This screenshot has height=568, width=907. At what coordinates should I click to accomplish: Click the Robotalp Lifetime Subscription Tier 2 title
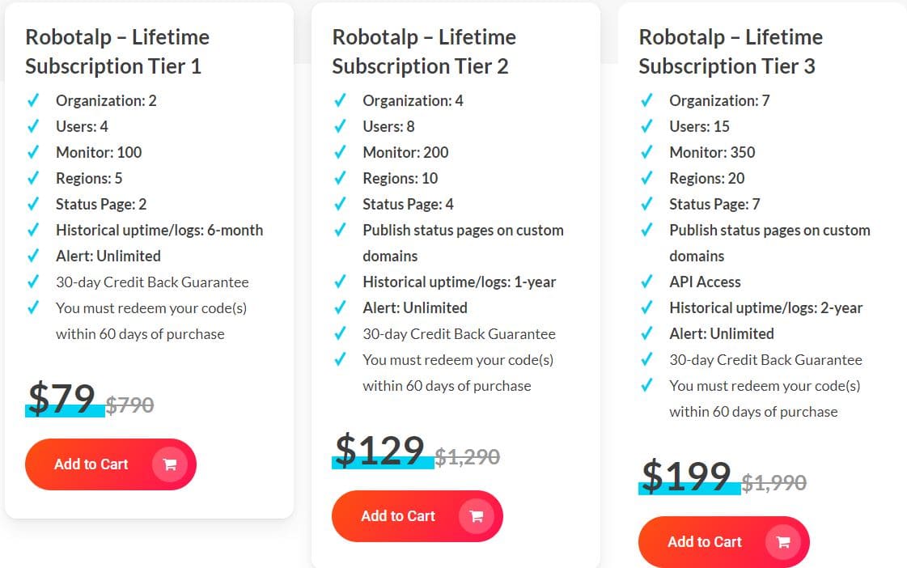tap(423, 51)
